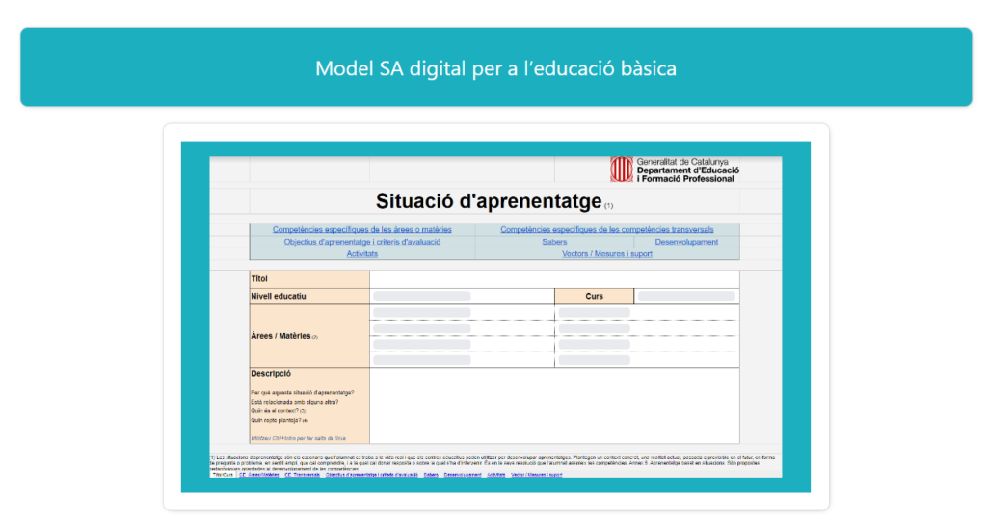The height and width of the screenshot is (522, 987).
Task: Go to 'Objectius d'aprenentatge i criteris d'avaluació'
Action: [361, 243]
